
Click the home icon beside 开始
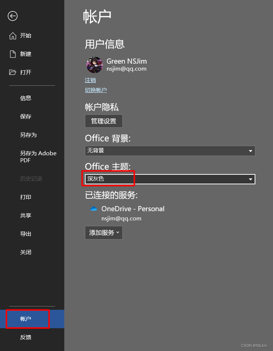(13, 36)
